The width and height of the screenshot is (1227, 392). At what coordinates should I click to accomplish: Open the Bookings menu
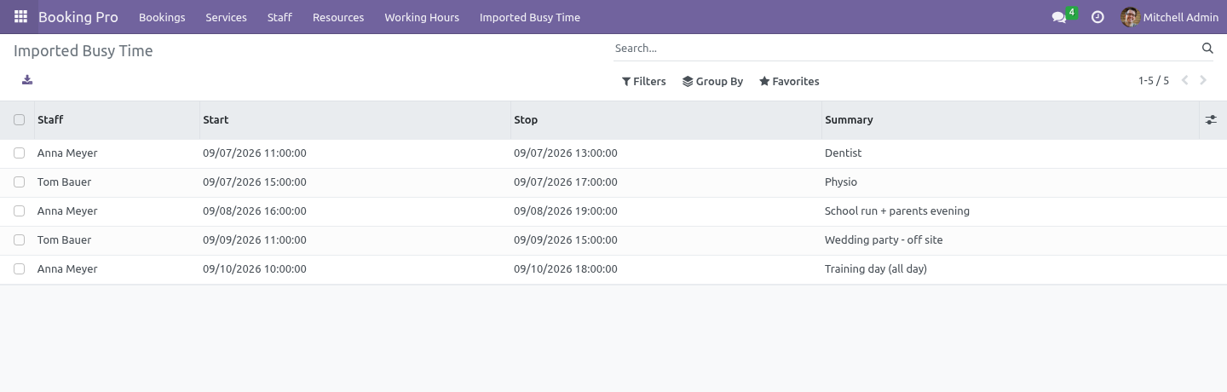point(162,17)
